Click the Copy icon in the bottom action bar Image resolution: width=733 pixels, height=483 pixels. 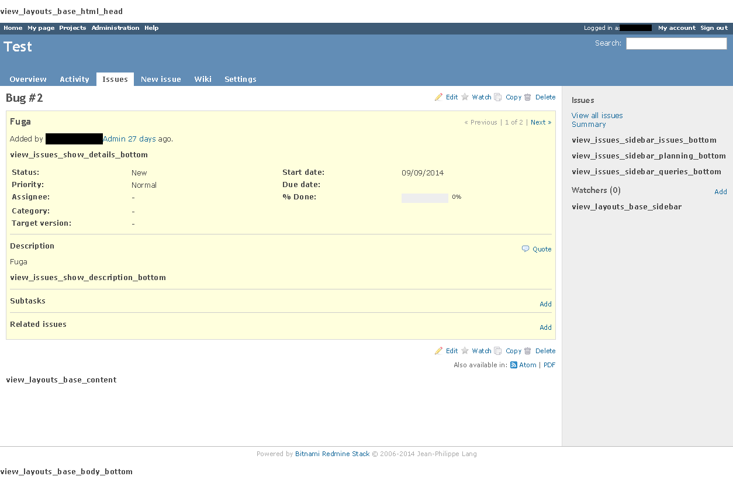pos(498,351)
